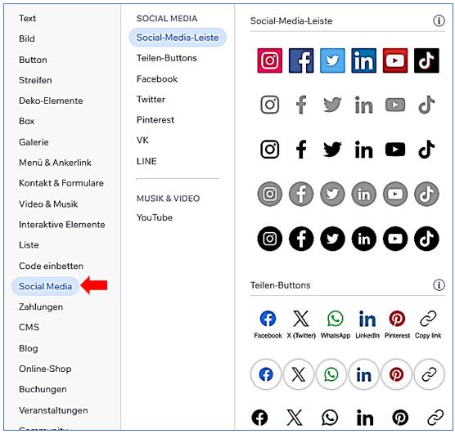Click the round outlined WhatsApp share button
455x434 pixels.
(x=331, y=374)
